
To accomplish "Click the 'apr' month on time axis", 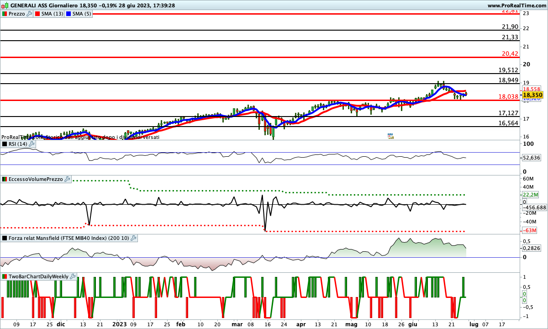I will click(x=300, y=324).
